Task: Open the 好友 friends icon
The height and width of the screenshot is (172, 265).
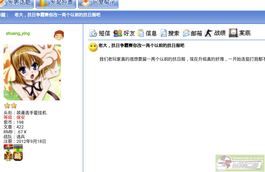Action: pos(118,33)
